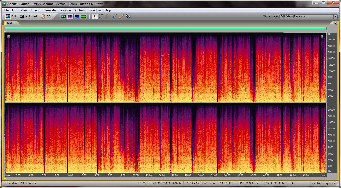Click the 28:00 mark on the timeline
341x188 pixels.
[188, 175]
